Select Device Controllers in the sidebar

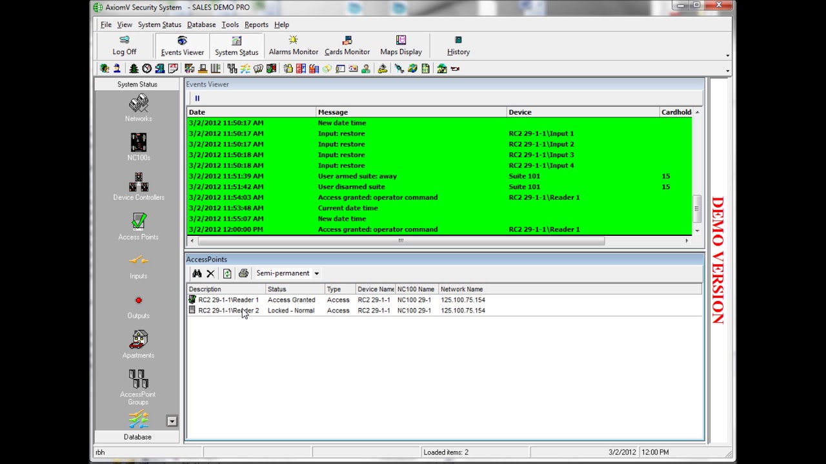click(x=138, y=187)
